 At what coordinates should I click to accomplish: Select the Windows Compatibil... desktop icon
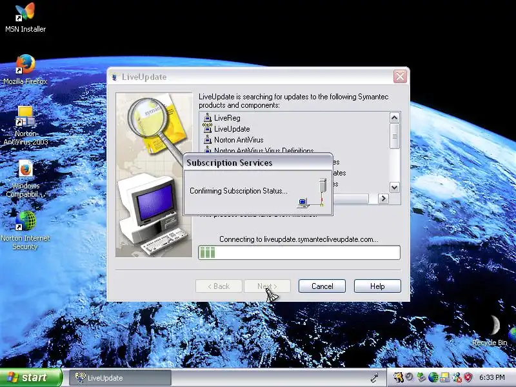pyautogui.click(x=25, y=179)
